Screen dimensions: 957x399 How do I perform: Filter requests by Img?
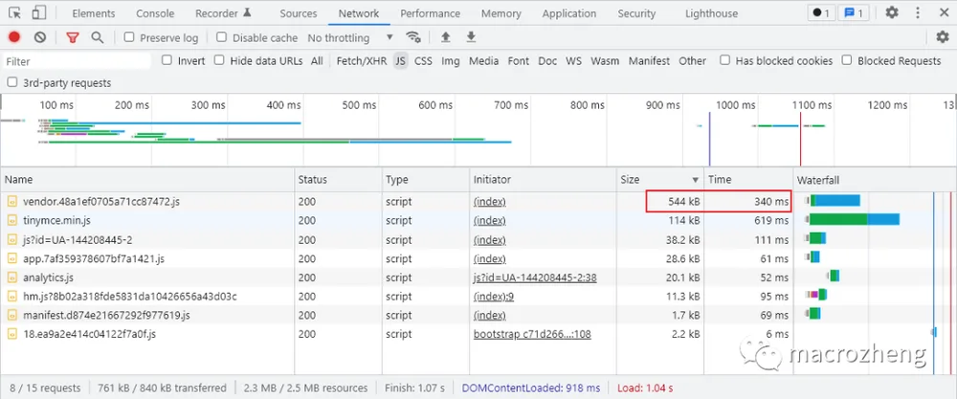tap(451, 61)
